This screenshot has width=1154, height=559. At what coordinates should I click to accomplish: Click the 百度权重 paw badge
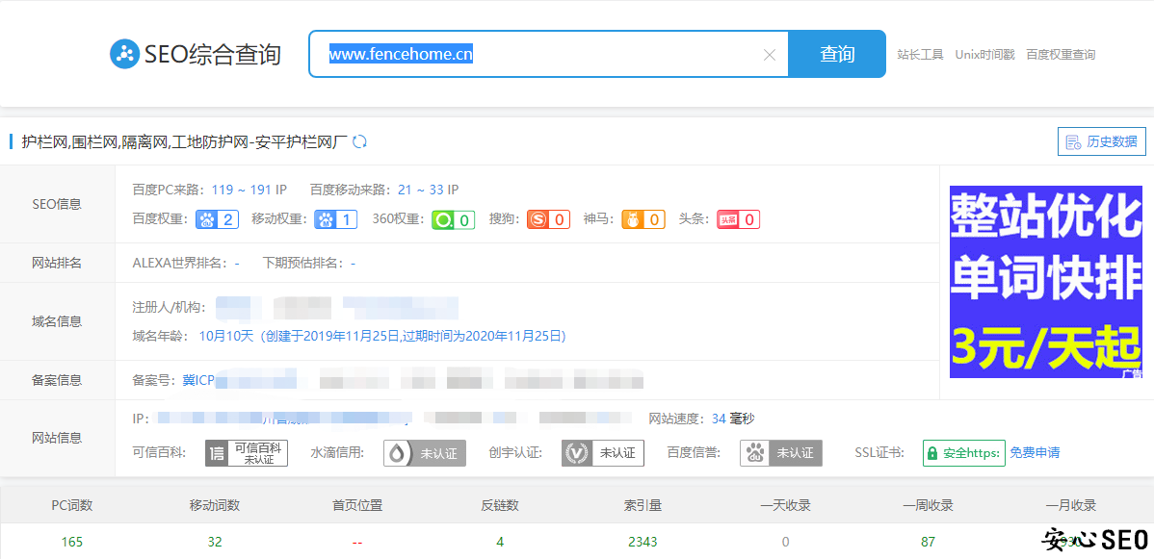point(217,219)
